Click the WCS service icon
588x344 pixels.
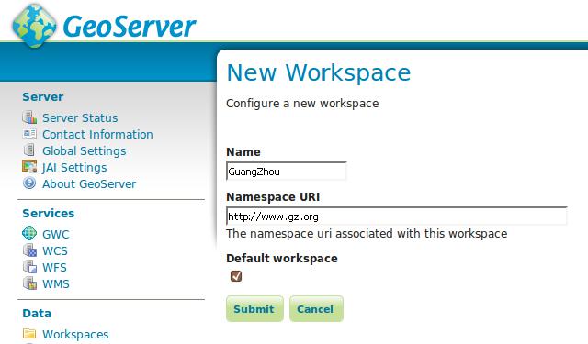(x=29, y=250)
